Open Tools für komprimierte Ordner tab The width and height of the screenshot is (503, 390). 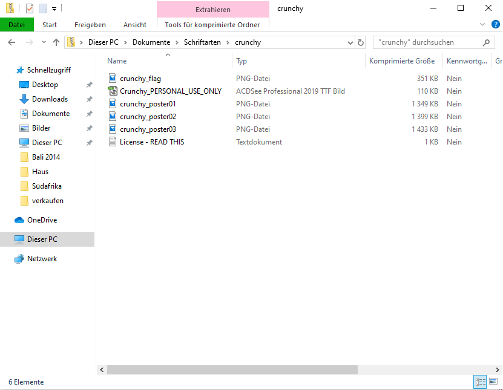coord(212,25)
